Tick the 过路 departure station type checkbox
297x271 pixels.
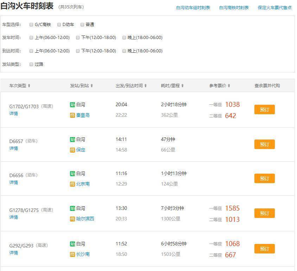point(31,64)
